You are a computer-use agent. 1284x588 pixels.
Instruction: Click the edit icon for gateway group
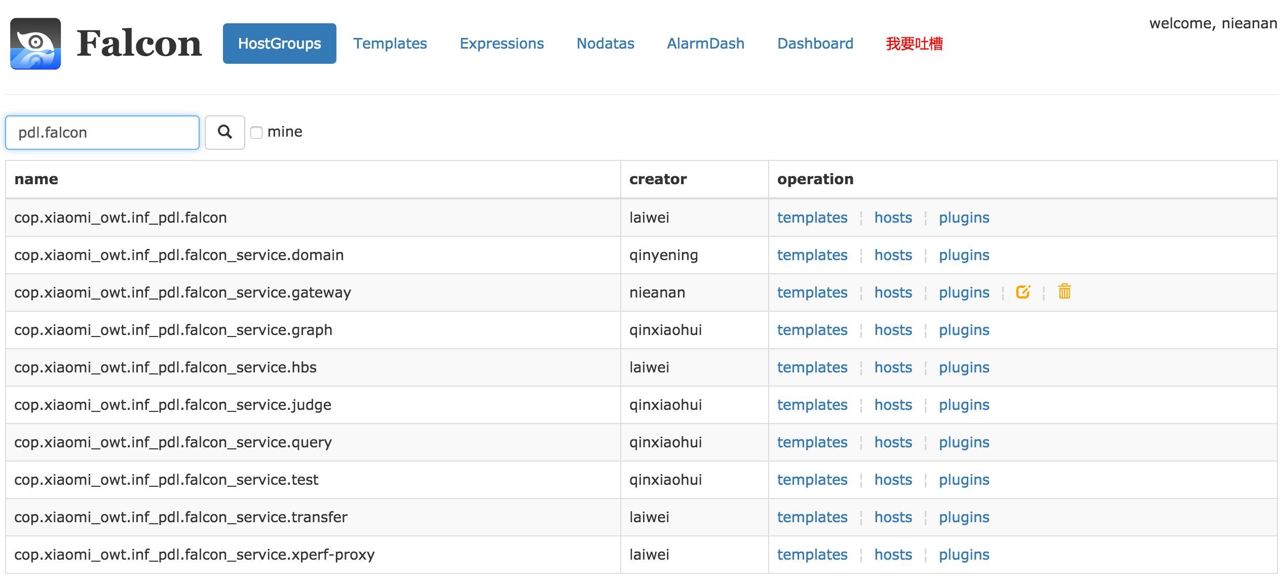click(x=1023, y=292)
